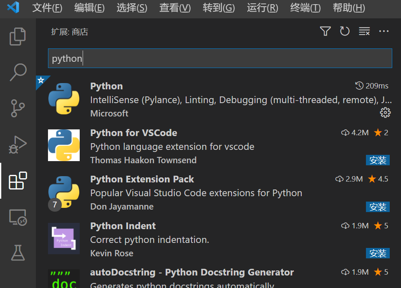Click the 4.2M download count
Viewport: 401px width, 288px height.
(x=360, y=132)
